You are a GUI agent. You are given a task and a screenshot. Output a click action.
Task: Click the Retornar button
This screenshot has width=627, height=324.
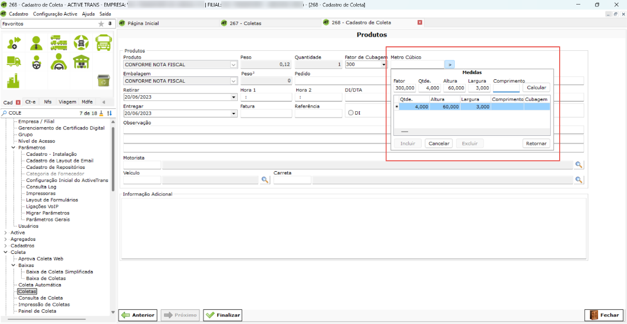536,143
